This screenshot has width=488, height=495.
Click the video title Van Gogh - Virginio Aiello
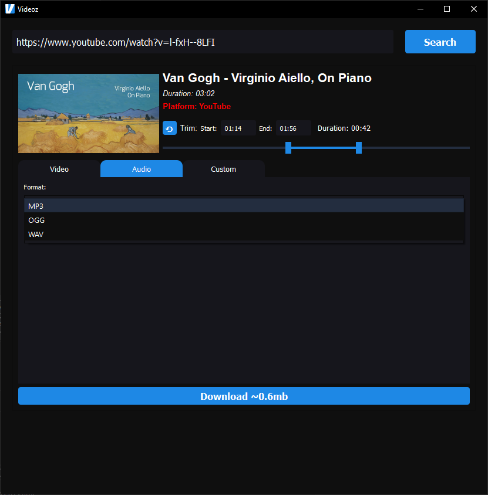[267, 78]
